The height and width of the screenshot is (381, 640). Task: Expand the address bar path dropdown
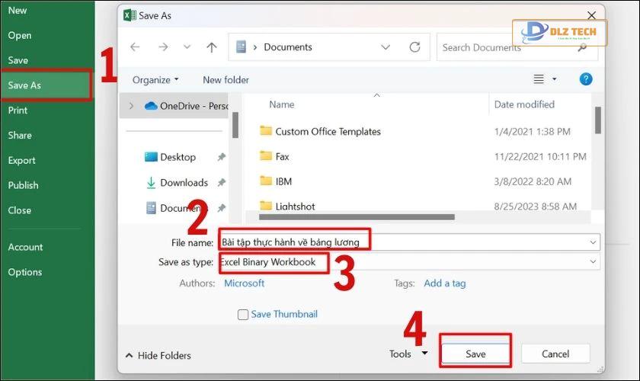pyautogui.click(x=386, y=47)
